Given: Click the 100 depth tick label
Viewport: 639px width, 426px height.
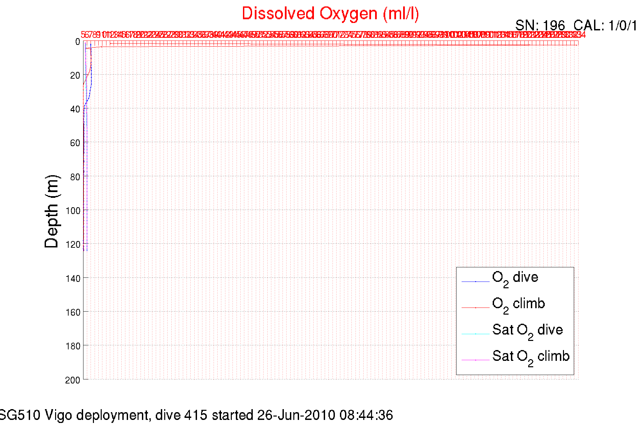Looking at the screenshot, I should point(73,211).
